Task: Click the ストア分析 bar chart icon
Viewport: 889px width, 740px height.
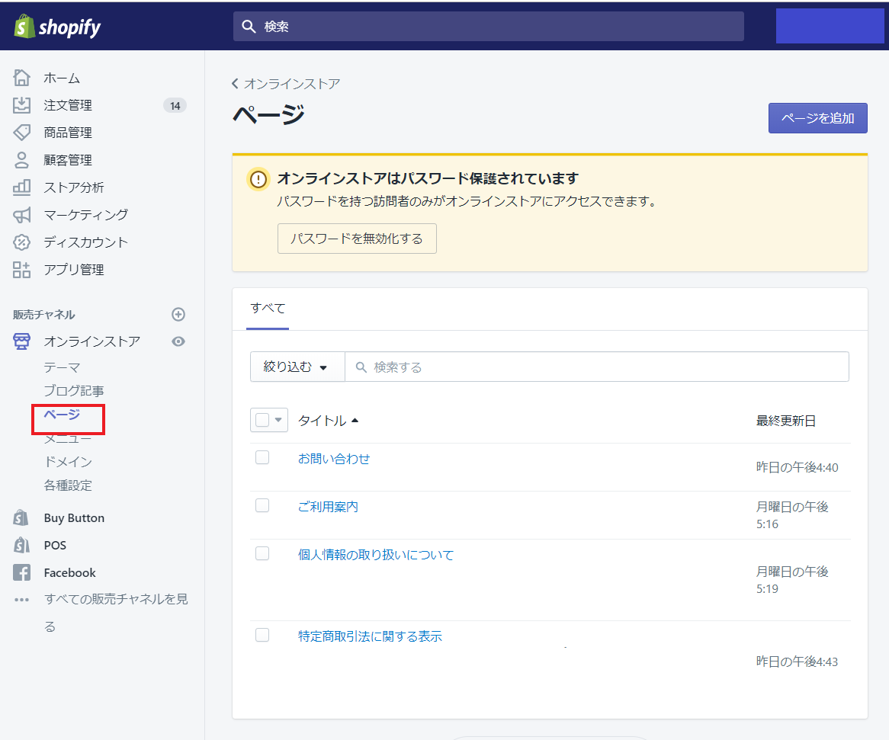Action: pos(21,187)
